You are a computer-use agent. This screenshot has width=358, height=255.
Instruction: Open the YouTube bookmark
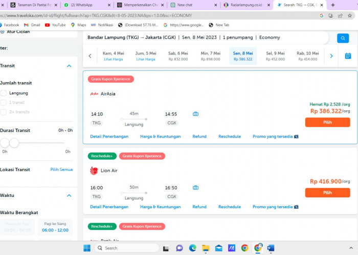tap(55, 25)
